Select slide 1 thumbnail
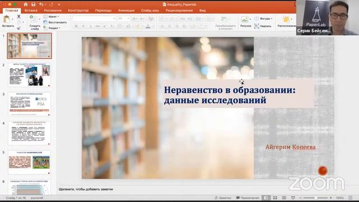The image size is (359, 202). (x=30, y=45)
